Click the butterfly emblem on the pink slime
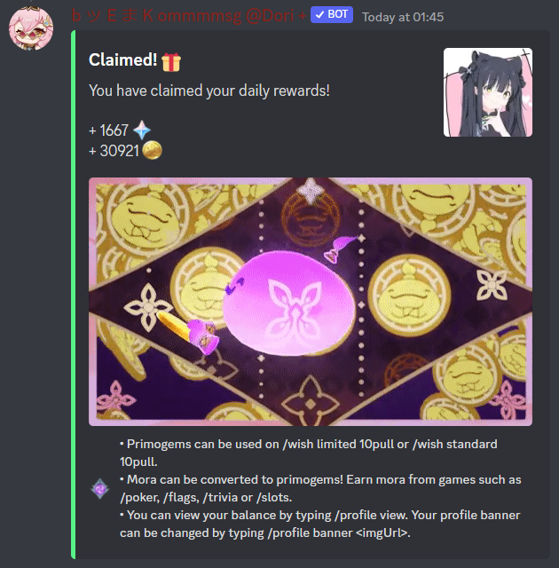 point(295,308)
